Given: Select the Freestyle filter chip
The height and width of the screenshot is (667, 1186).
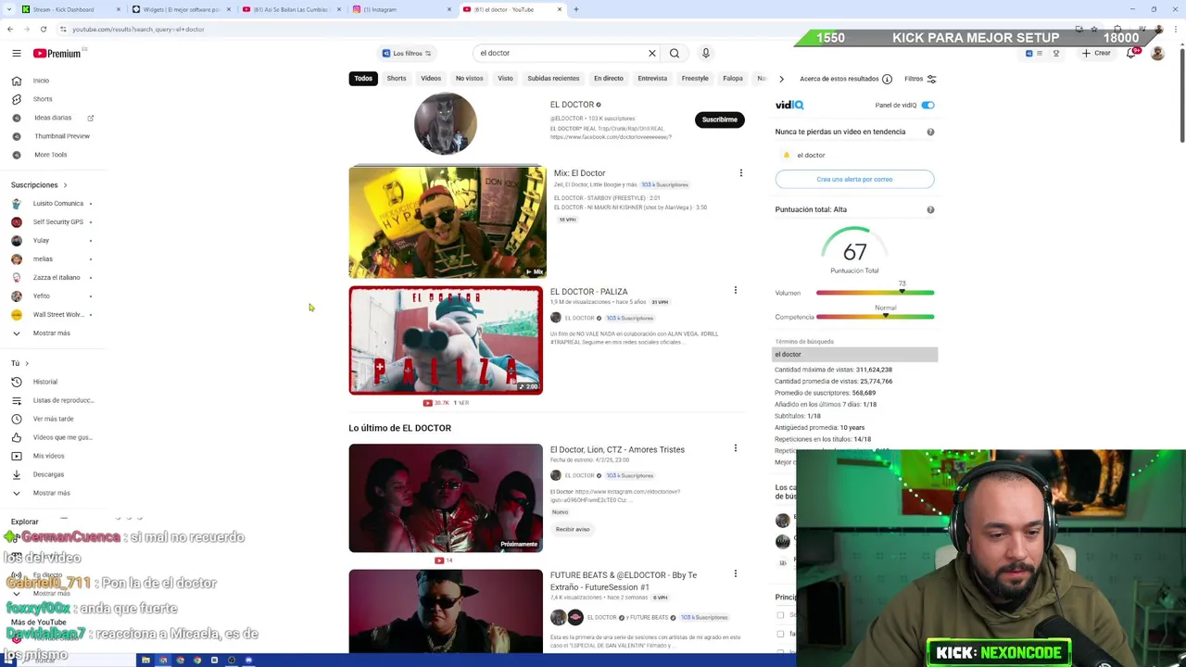Looking at the screenshot, I should pyautogui.click(x=695, y=79).
